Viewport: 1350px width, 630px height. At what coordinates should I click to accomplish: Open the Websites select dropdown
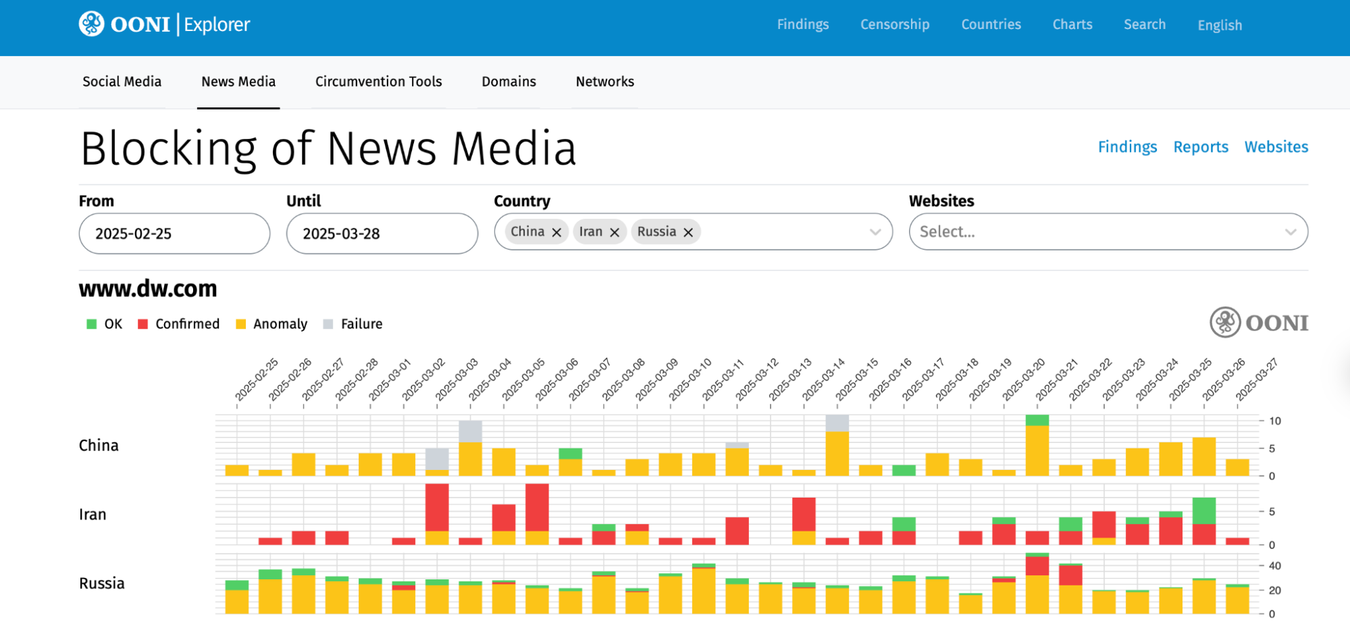[x=1108, y=232]
